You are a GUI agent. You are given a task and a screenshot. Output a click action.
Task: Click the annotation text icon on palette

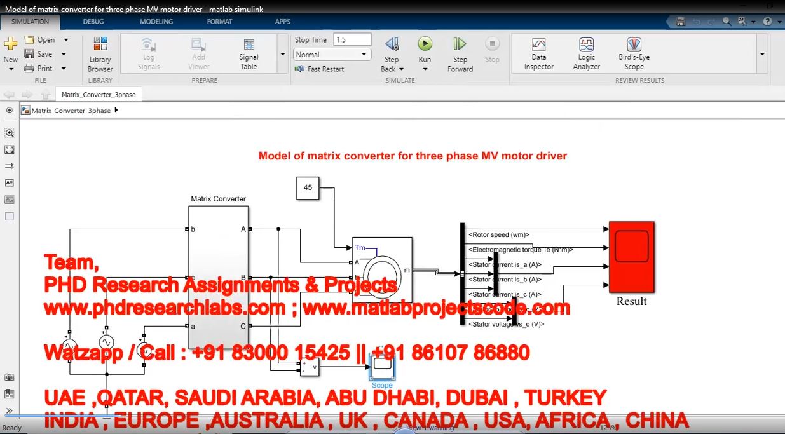[9, 182]
